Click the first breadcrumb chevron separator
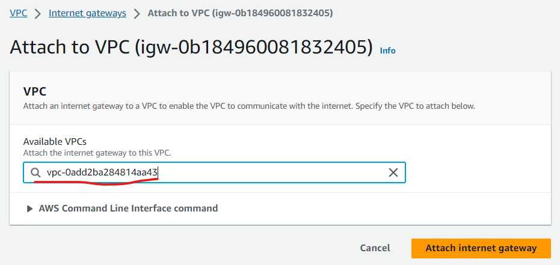560x265 pixels. (x=38, y=14)
